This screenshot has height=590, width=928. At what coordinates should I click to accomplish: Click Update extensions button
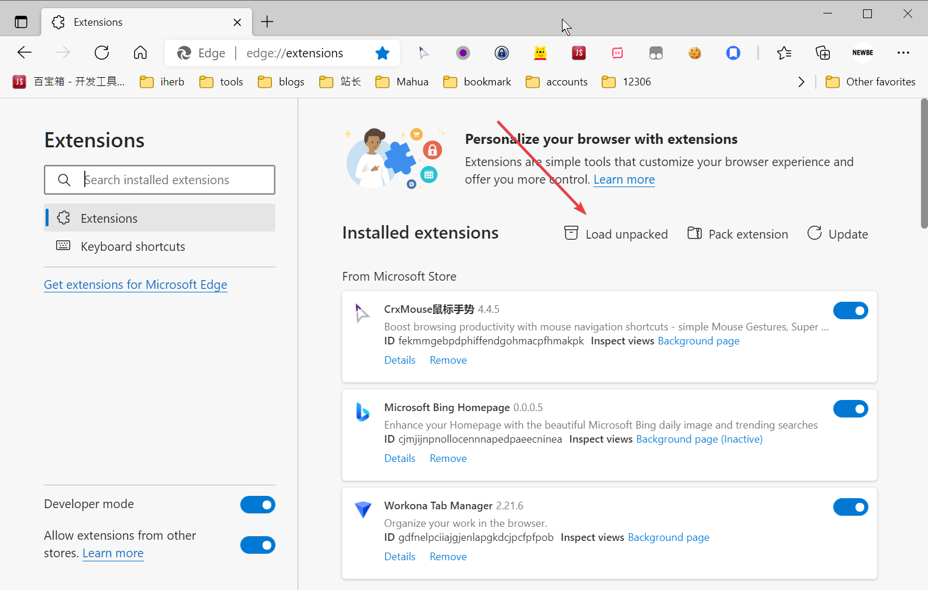tap(837, 234)
